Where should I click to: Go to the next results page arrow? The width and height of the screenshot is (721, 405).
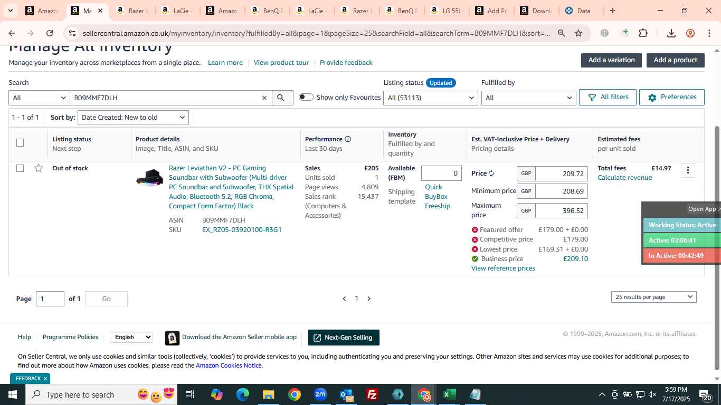pyautogui.click(x=369, y=298)
